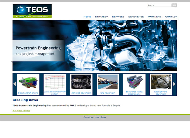This screenshot has width=190, height=138.
Task: Open the Home menu item
Action: pyautogui.click(x=87, y=17)
